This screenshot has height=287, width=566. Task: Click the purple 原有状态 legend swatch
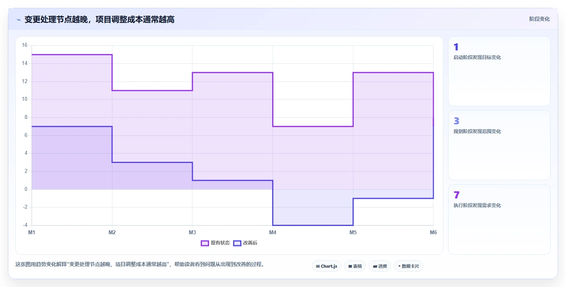205,243
